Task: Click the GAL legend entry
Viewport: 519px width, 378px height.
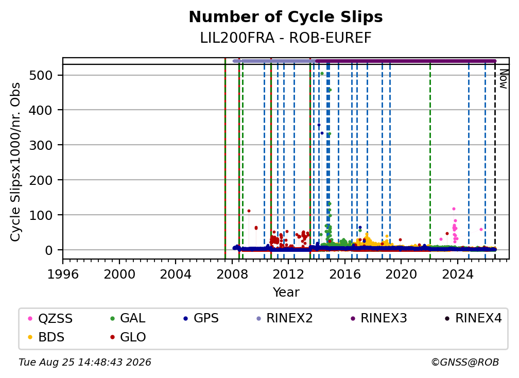Action: click(x=128, y=318)
